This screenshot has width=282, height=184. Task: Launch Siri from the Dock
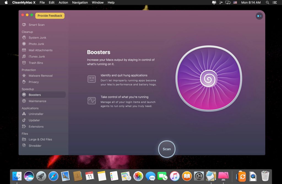(x=29, y=176)
